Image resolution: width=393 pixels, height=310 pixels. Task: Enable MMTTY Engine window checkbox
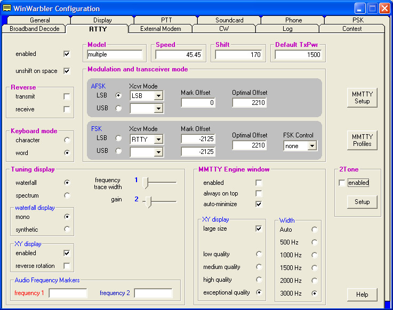click(x=259, y=183)
